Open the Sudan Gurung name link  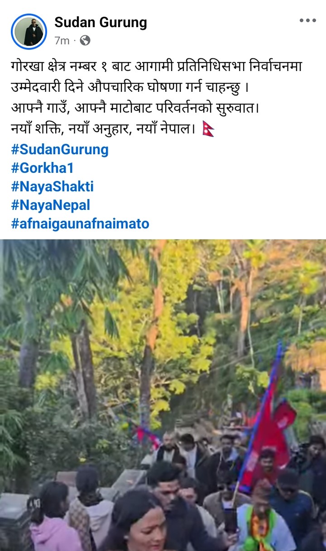[101, 22]
